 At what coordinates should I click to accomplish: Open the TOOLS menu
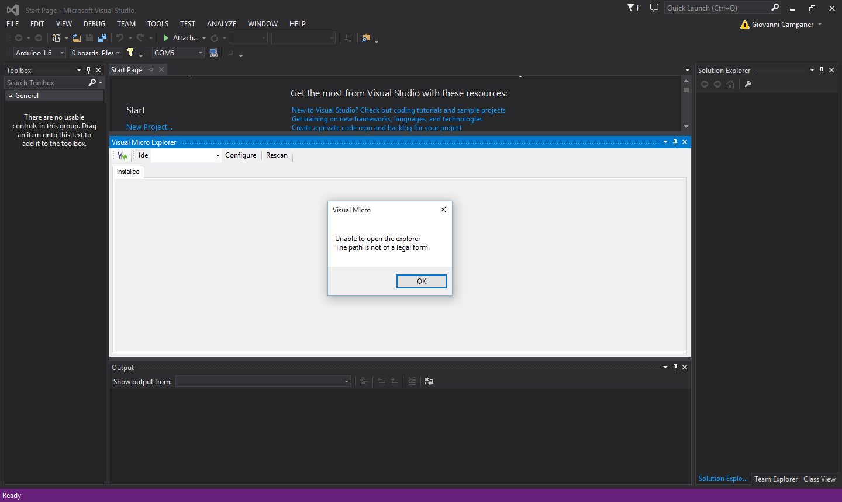pyautogui.click(x=158, y=24)
